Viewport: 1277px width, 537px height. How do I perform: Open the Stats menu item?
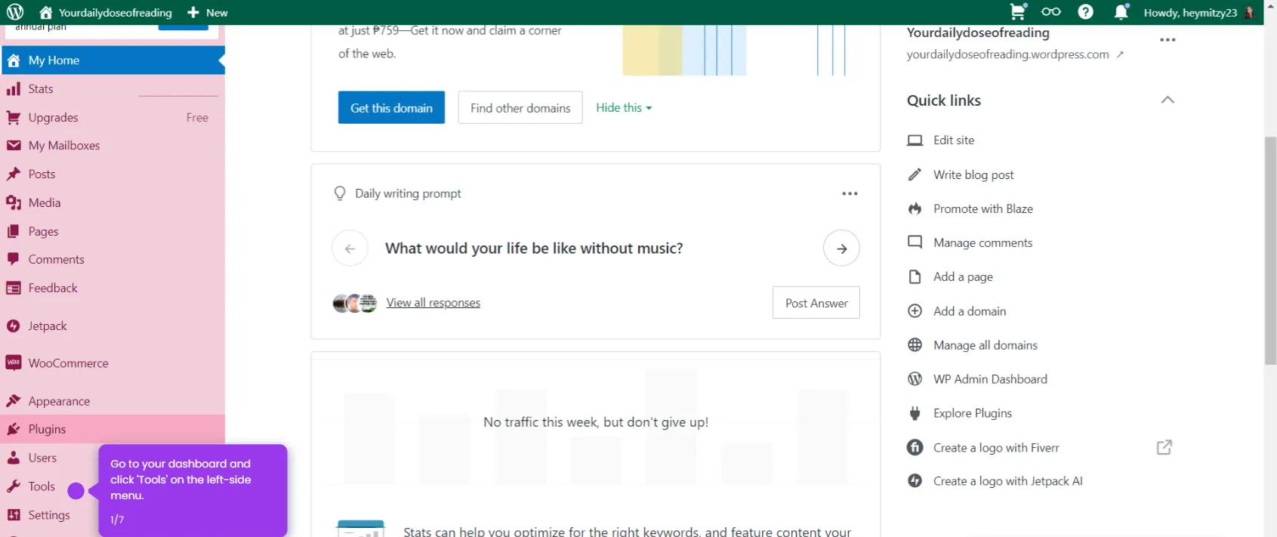tap(113, 89)
